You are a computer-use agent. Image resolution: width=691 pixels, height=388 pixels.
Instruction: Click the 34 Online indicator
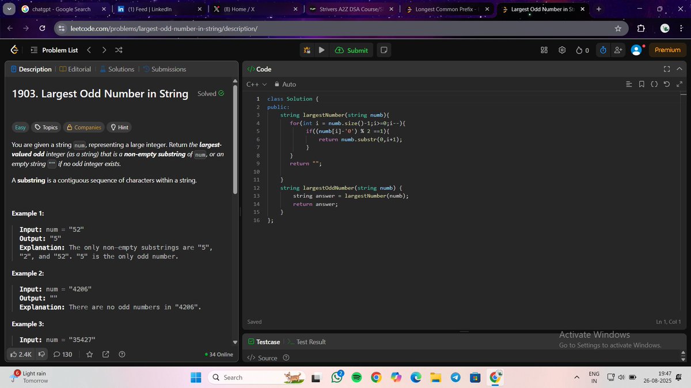pyautogui.click(x=219, y=354)
